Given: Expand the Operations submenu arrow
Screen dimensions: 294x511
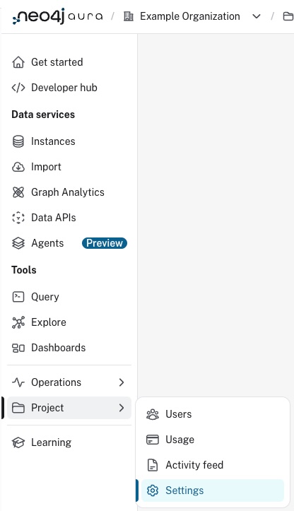Looking at the screenshot, I should pyautogui.click(x=122, y=382).
